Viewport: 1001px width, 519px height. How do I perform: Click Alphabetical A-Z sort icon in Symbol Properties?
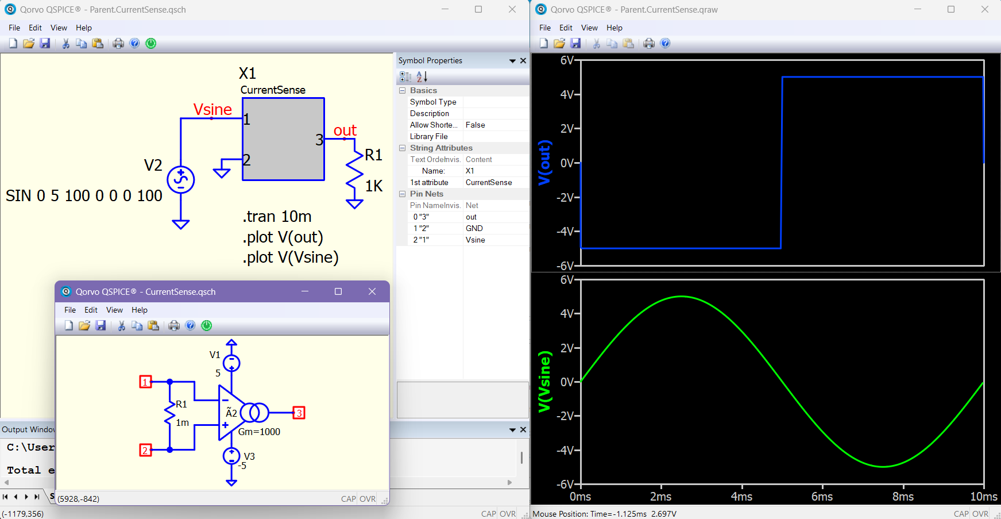[422, 76]
